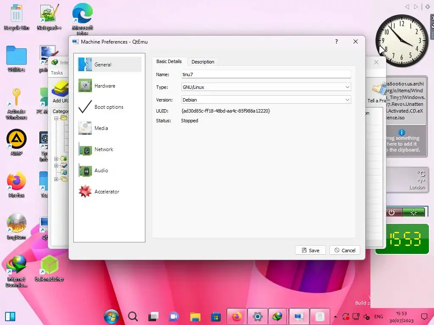Open taskbar date and time 15:53

[x=401, y=317]
